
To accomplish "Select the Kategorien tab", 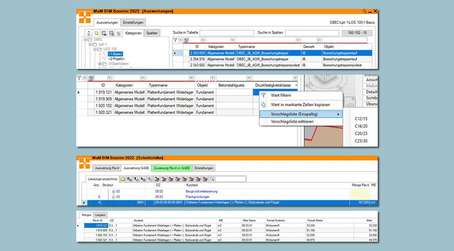I will tap(133, 33).
